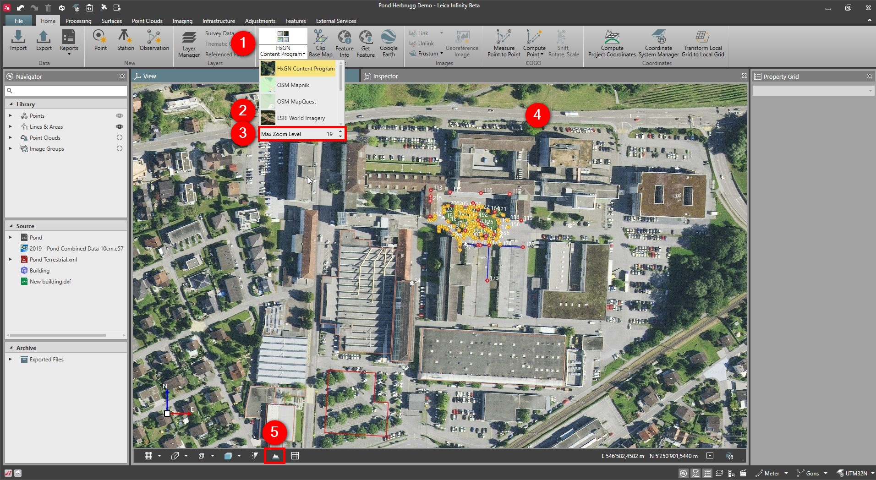Click the grid icon right of base map button
The image size is (876, 480).
pos(295,456)
